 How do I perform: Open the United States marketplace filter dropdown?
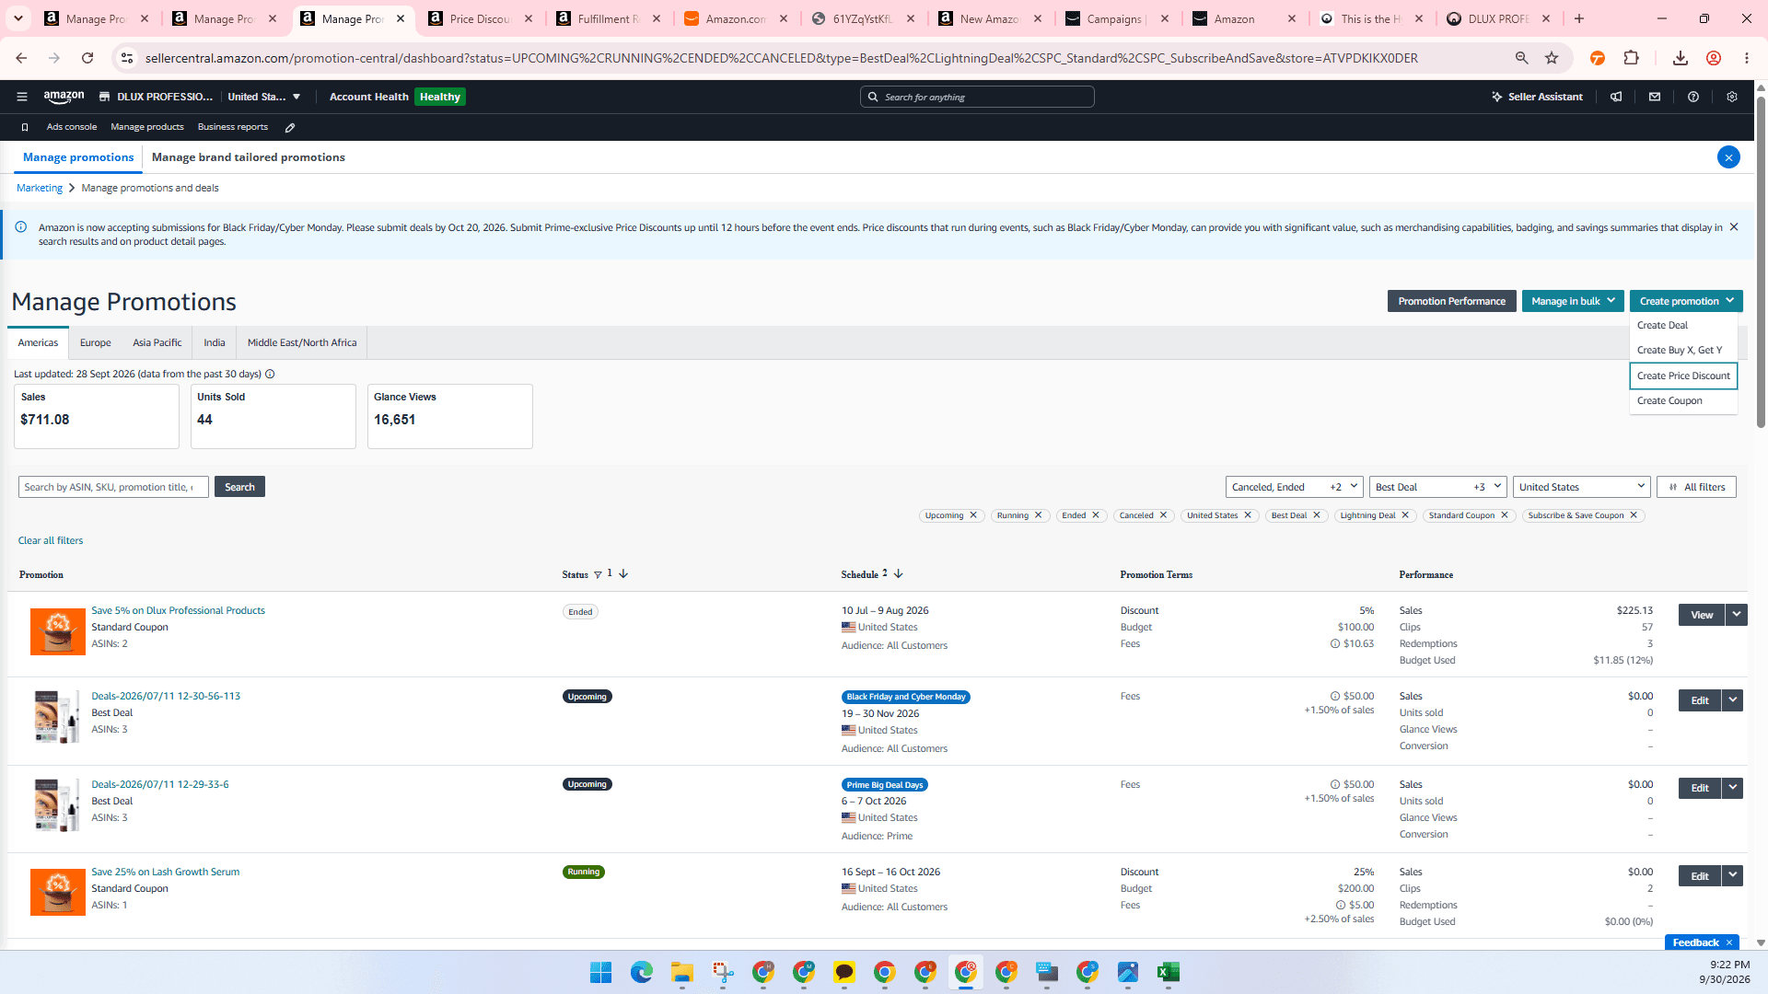pyautogui.click(x=1581, y=487)
